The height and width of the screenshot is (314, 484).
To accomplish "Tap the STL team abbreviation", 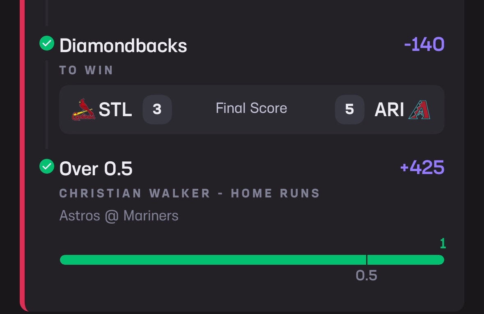I will point(115,109).
